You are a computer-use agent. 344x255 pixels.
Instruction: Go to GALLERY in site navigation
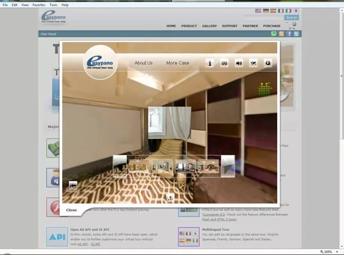point(209,26)
